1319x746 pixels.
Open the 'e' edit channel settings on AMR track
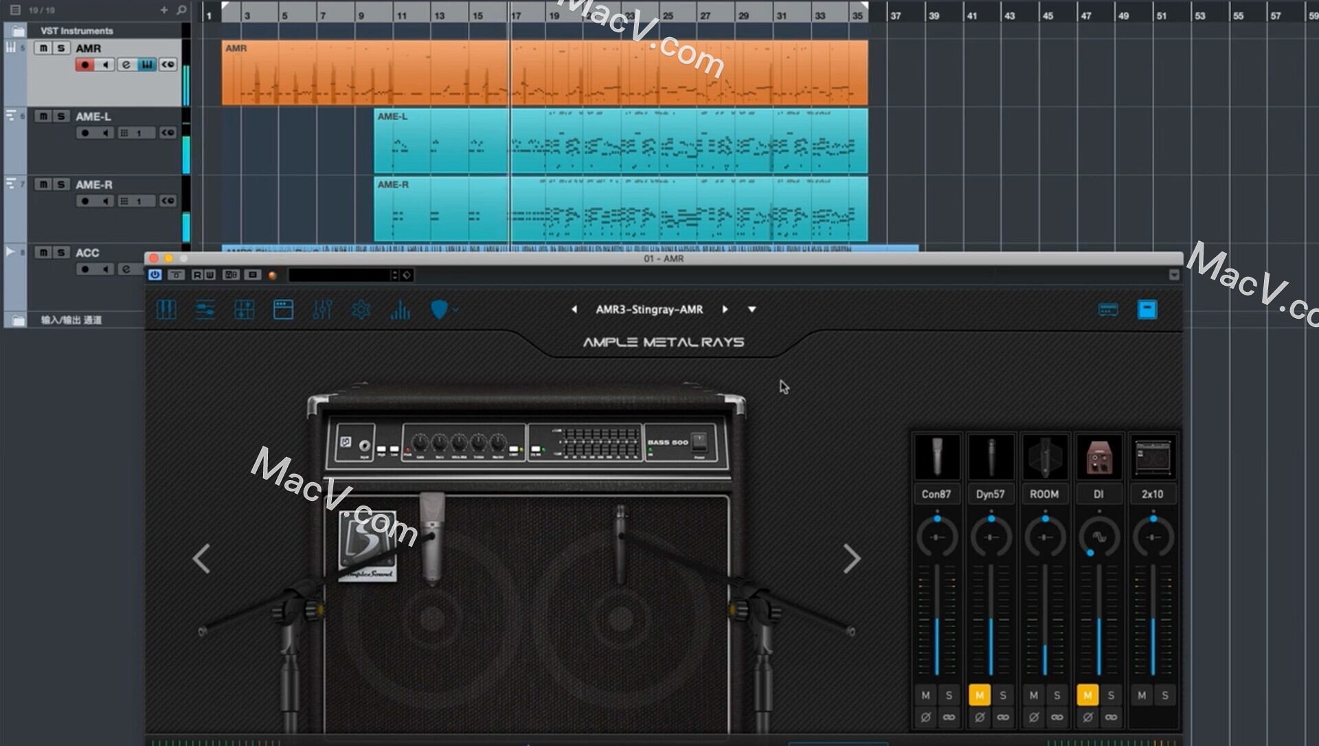point(126,65)
